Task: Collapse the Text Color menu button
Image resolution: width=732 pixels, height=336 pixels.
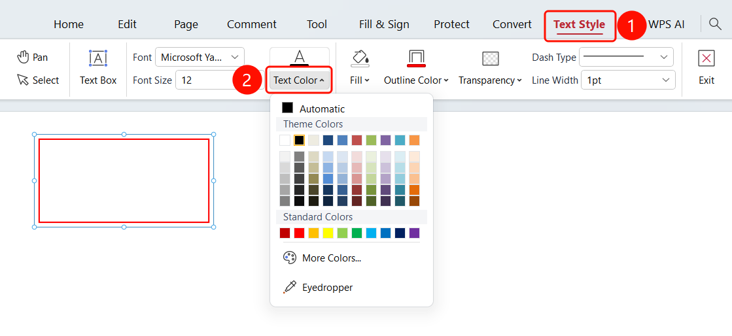Action: pyautogui.click(x=299, y=80)
